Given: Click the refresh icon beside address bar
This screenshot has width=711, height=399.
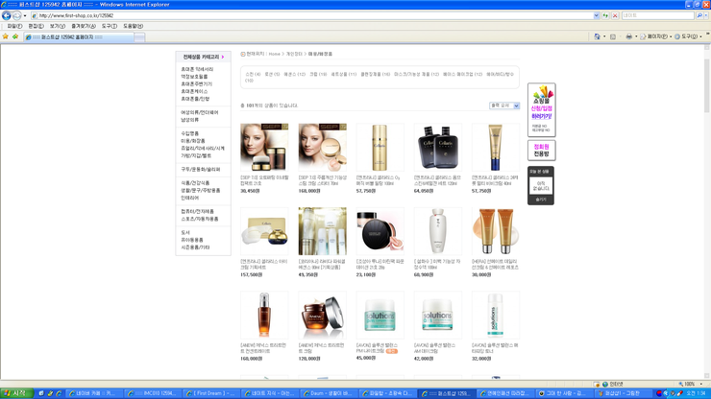Looking at the screenshot, I should coord(605,15).
